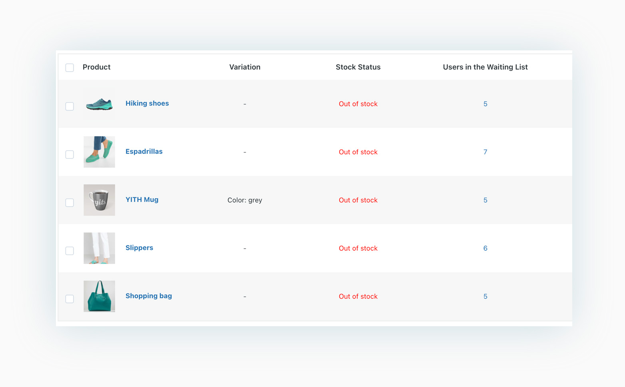625x387 pixels.
Task: Select the YITH Mug checkbox
Action: point(70,203)
